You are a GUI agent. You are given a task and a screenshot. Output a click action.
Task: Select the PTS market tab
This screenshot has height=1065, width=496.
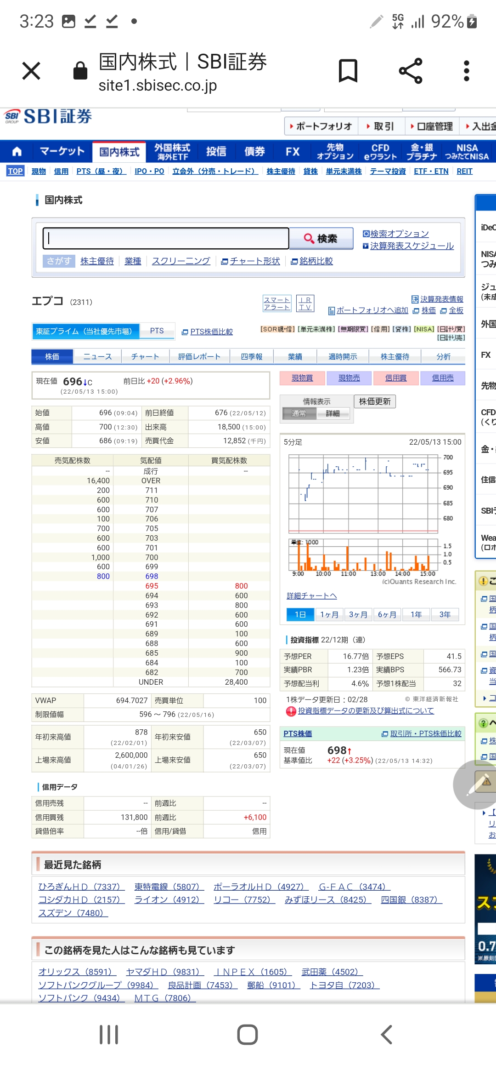[157, 331]
